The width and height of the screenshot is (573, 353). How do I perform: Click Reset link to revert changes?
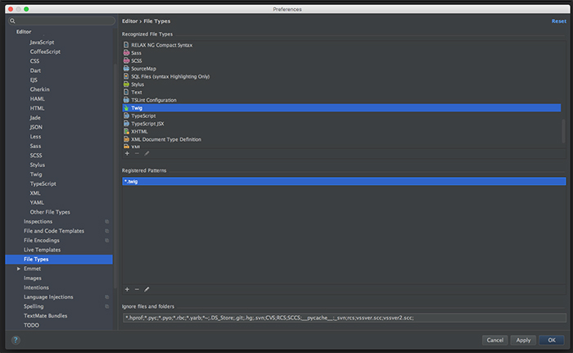pos(559,21)
